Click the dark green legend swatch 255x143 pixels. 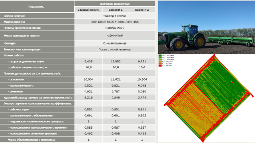160,56
